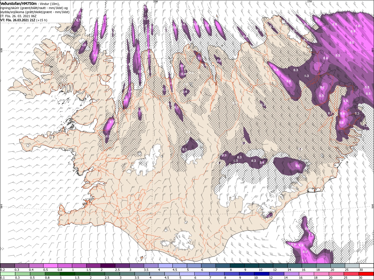Pick bottom legend swatch between 0.1 and 0.3
This screenshot has width=374, height=280.
(x=8, y=274)
